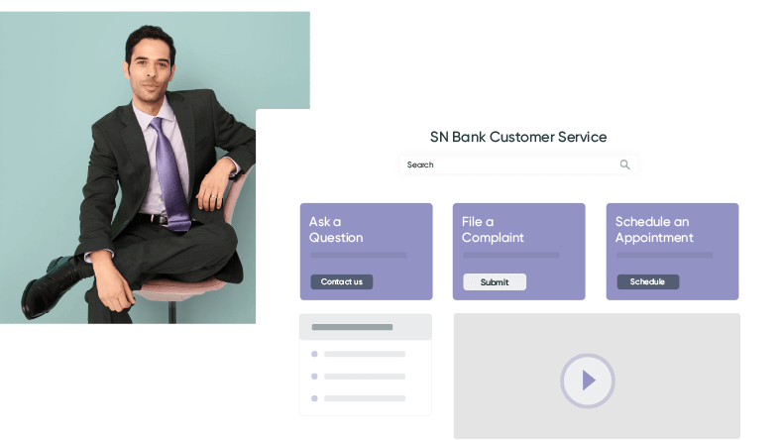Click the list panel's gray header bar
This screenshot has height=440, width=783.
point(366,327)
